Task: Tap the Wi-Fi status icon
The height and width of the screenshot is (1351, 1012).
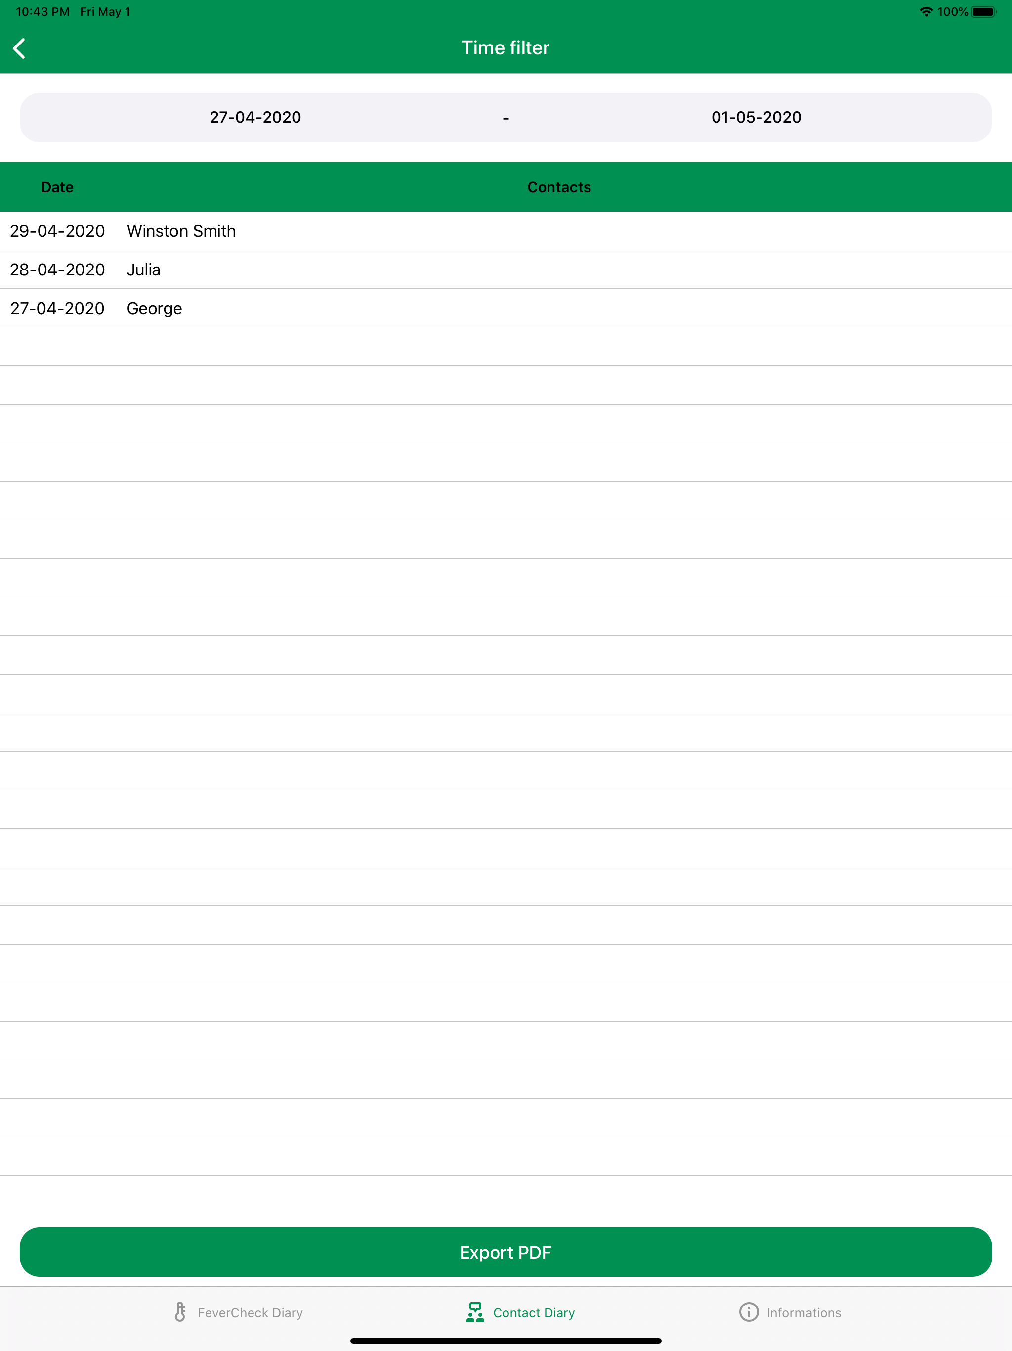Action: 926,11
